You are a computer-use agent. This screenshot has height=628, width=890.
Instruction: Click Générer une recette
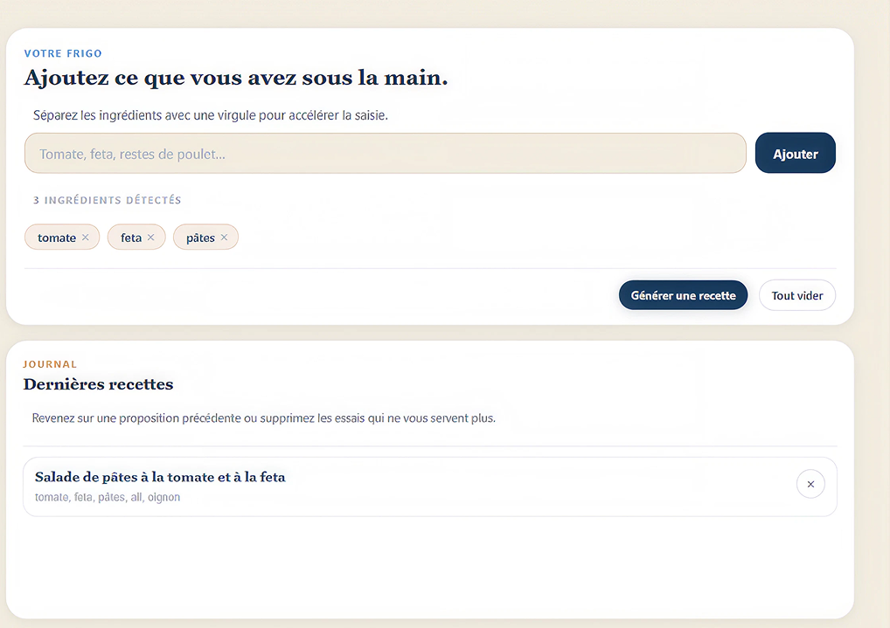coord(683,295)
